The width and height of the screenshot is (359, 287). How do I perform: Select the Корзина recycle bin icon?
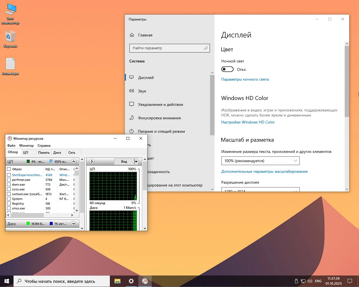click(10, 39)
